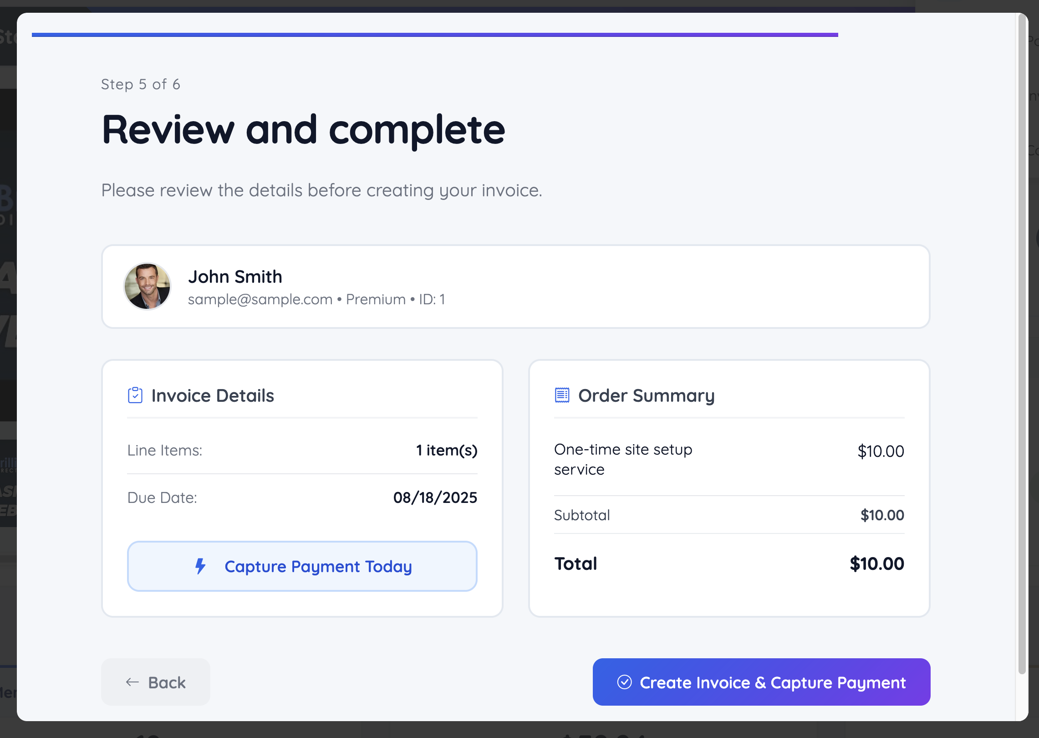The width and height of the screenshot is (1039, 738).
Task: Click John Smith's profile photo
Action: (x=147, y=287)
